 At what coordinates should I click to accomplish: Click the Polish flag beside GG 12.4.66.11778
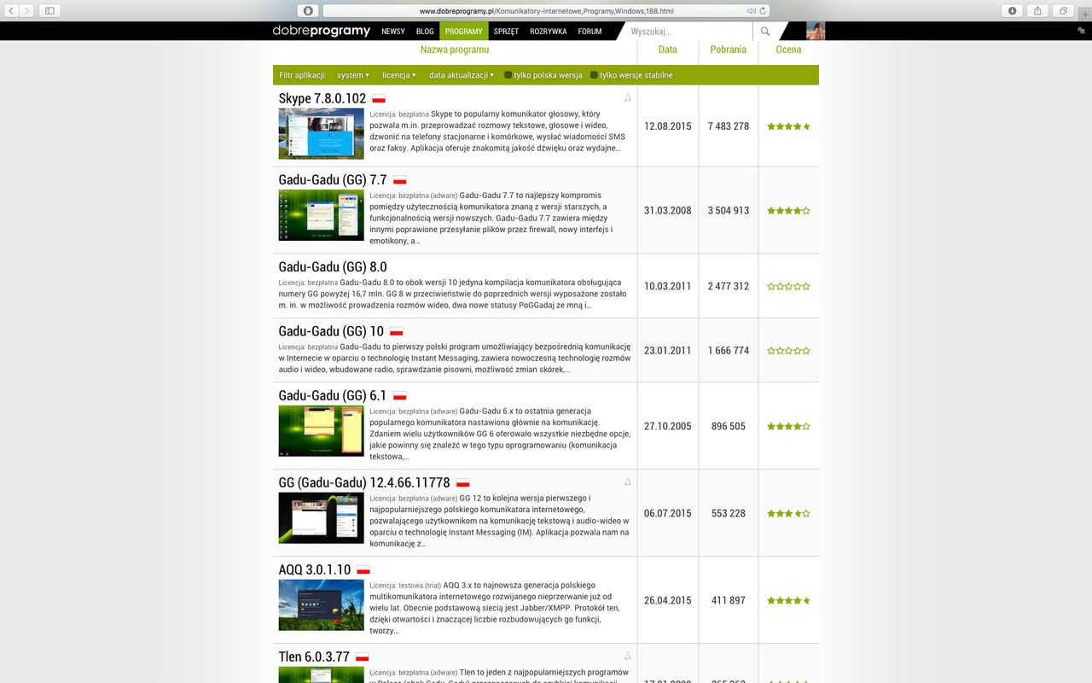coord(462,483)
